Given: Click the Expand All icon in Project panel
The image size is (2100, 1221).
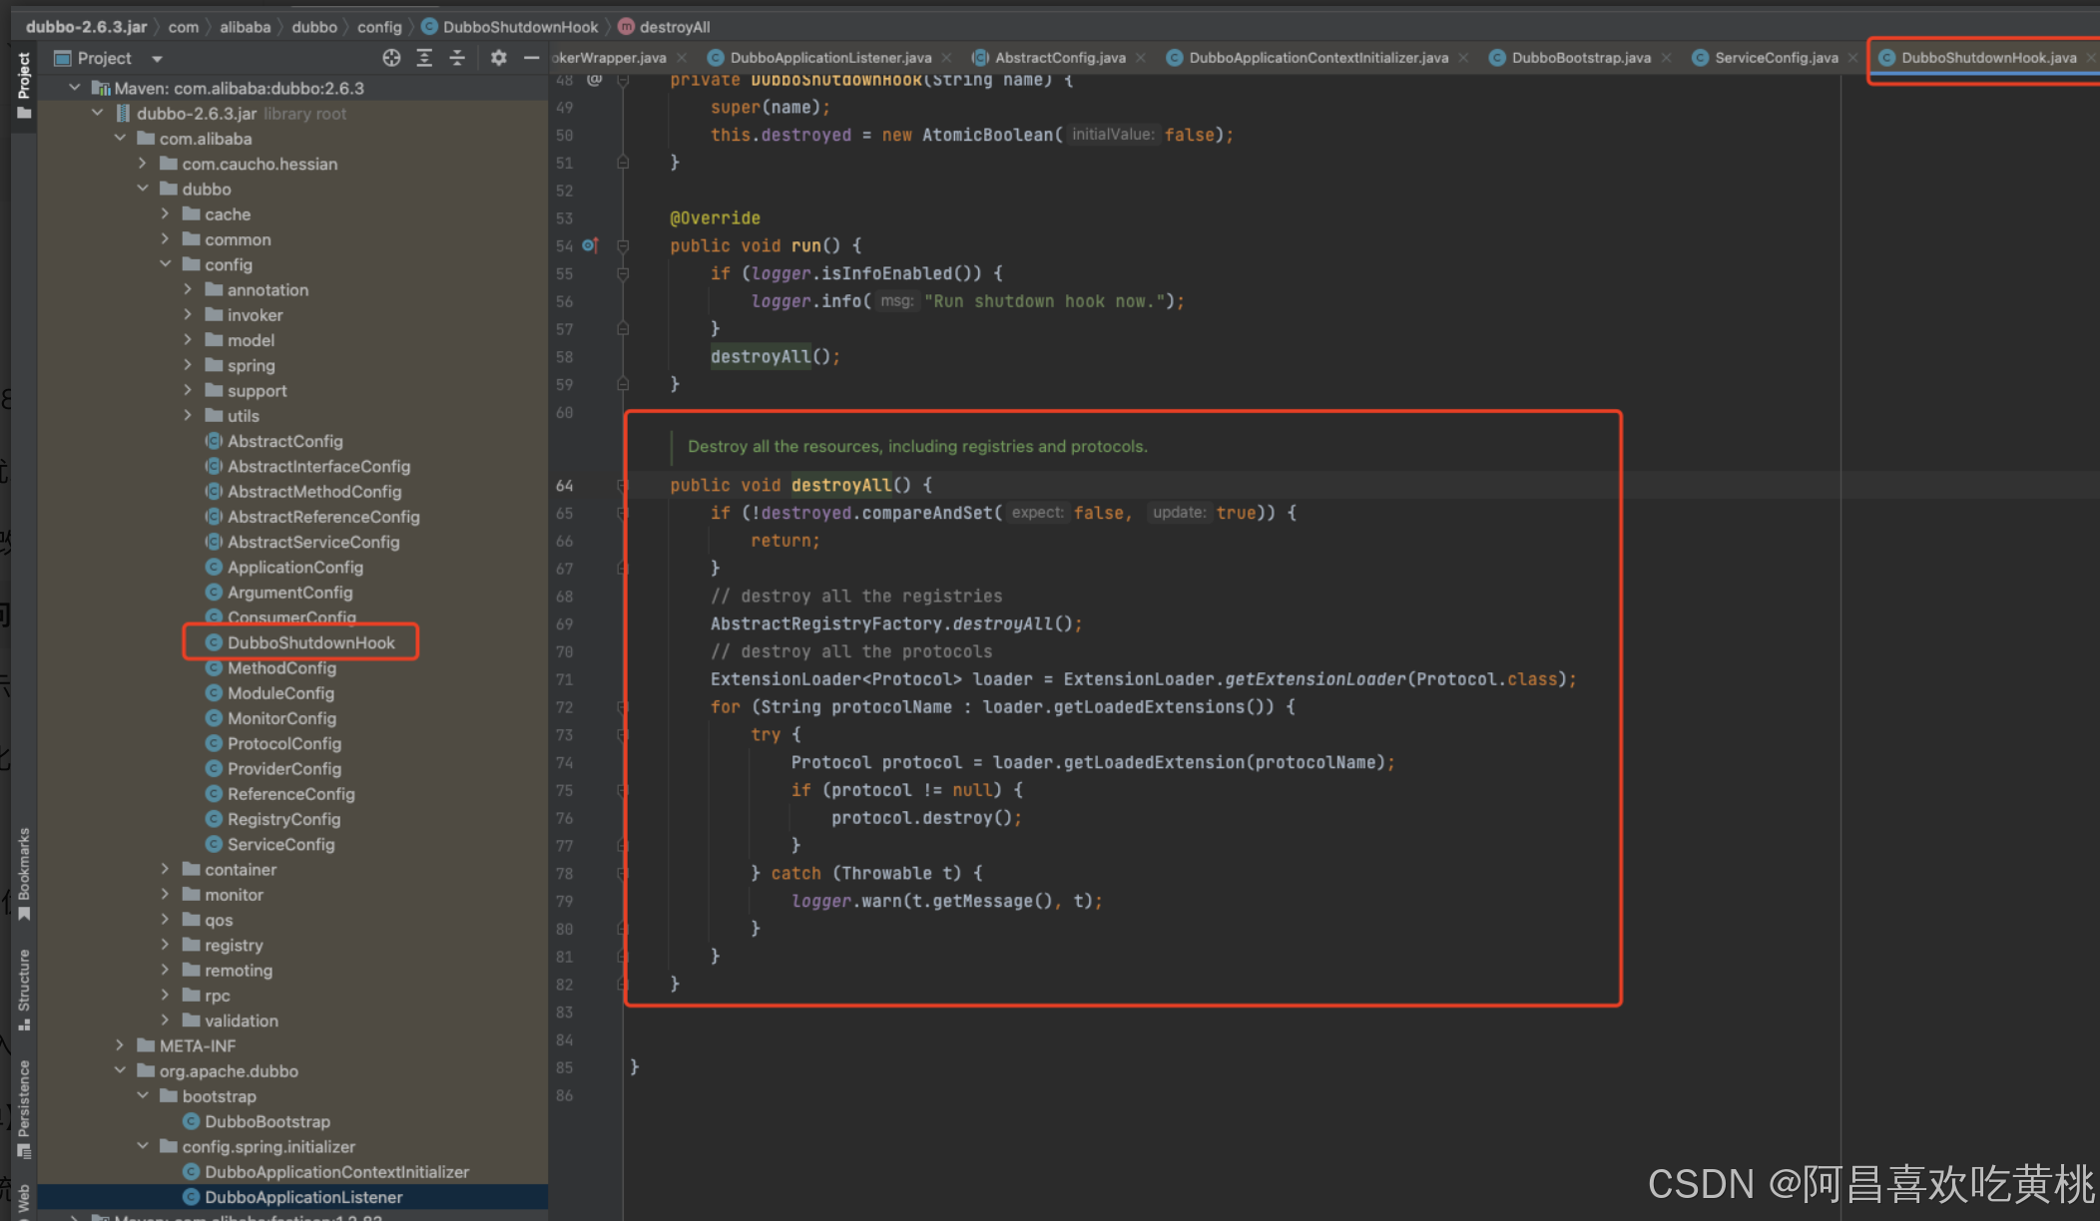Looking at the screenshot, I should (424, 58).
